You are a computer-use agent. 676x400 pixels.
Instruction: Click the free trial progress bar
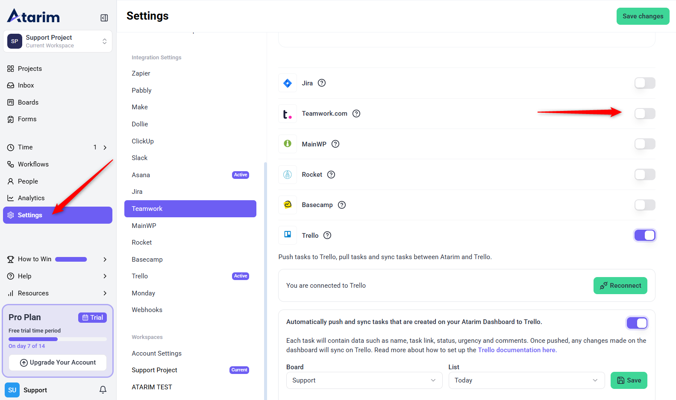pos(58,339)
